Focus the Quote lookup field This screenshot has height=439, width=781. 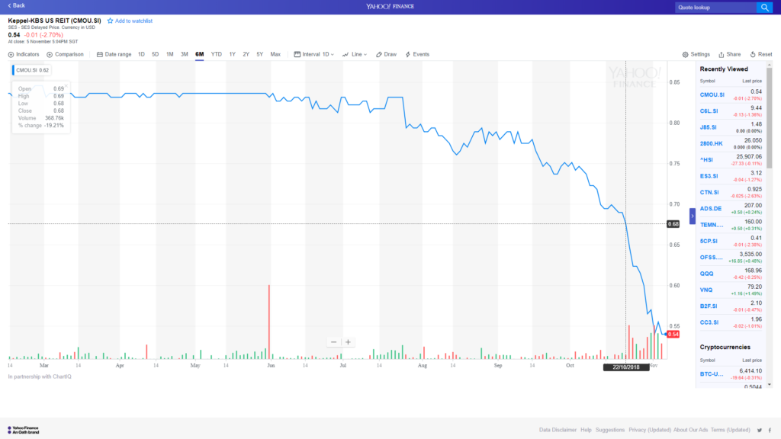(715, 8)
